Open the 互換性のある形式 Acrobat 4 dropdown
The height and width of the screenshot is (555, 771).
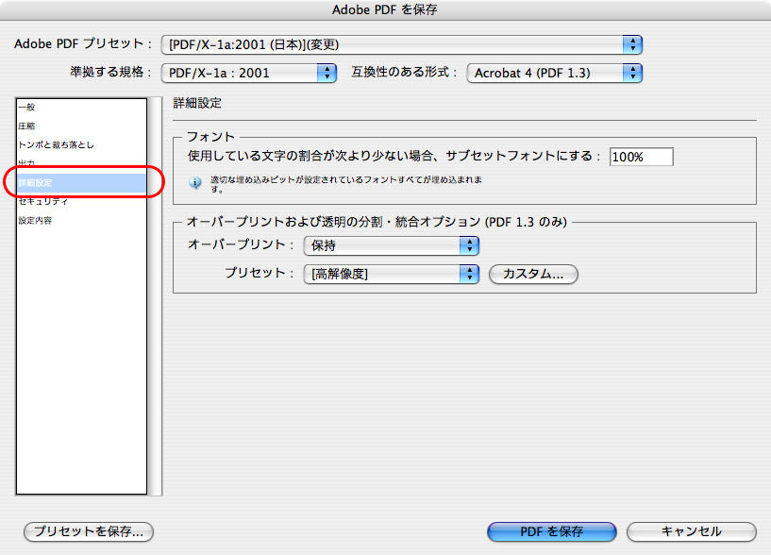pyautogui.click(x=555, y=74)
